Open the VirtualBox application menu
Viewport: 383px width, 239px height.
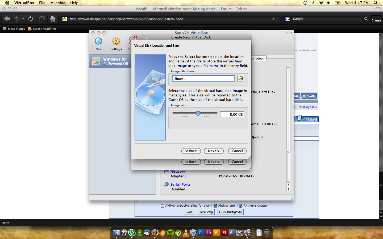pos(24,3)
